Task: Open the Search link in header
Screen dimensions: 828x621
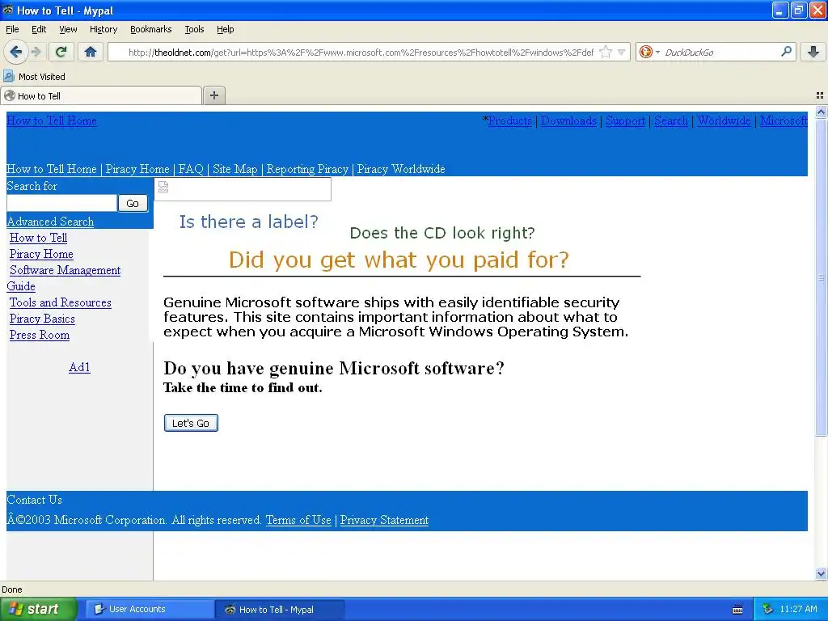Action: tap(670, 120)
